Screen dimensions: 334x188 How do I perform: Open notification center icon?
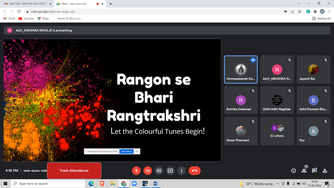point(327,183)
